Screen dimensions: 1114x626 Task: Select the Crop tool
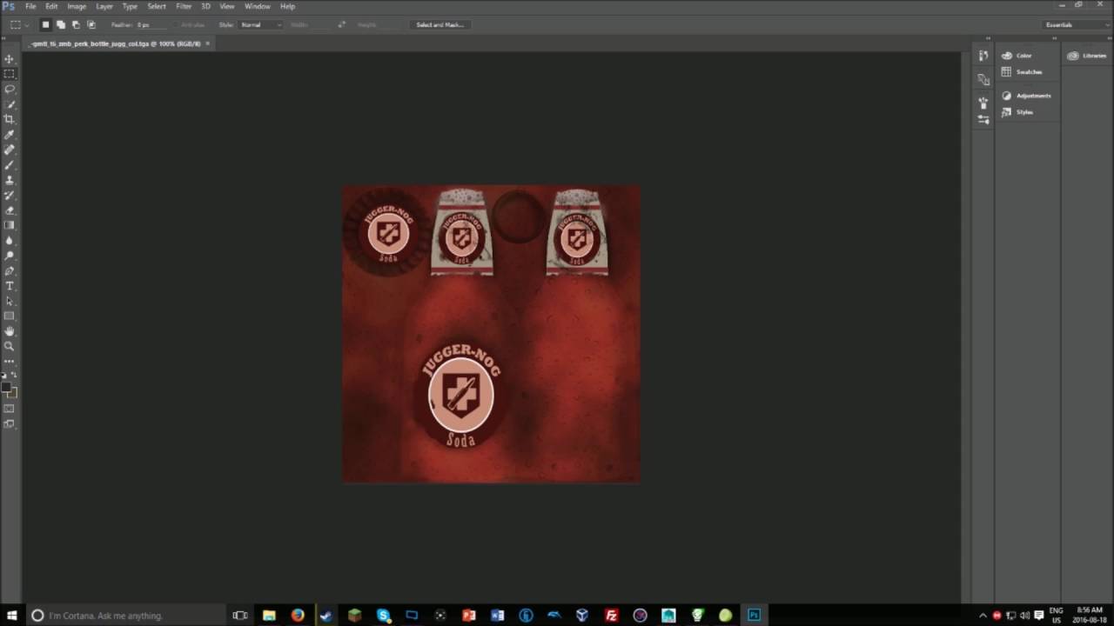pos(10,119)
